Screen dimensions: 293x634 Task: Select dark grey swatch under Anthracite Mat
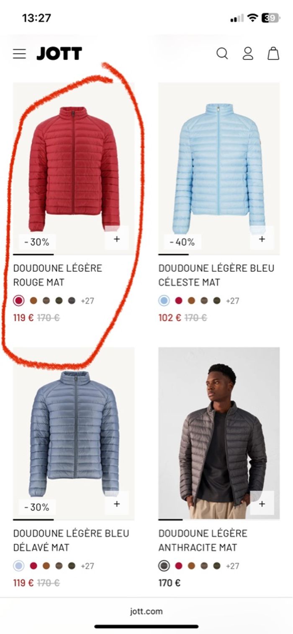[164, 566]
